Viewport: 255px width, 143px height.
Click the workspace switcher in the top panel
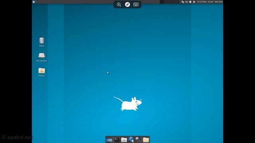(x=170, y=2)
